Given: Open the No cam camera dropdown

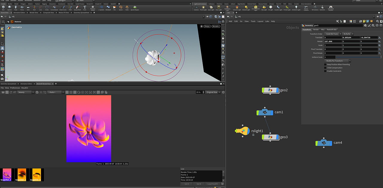Looking at the screenshot, I should (216, 26).
